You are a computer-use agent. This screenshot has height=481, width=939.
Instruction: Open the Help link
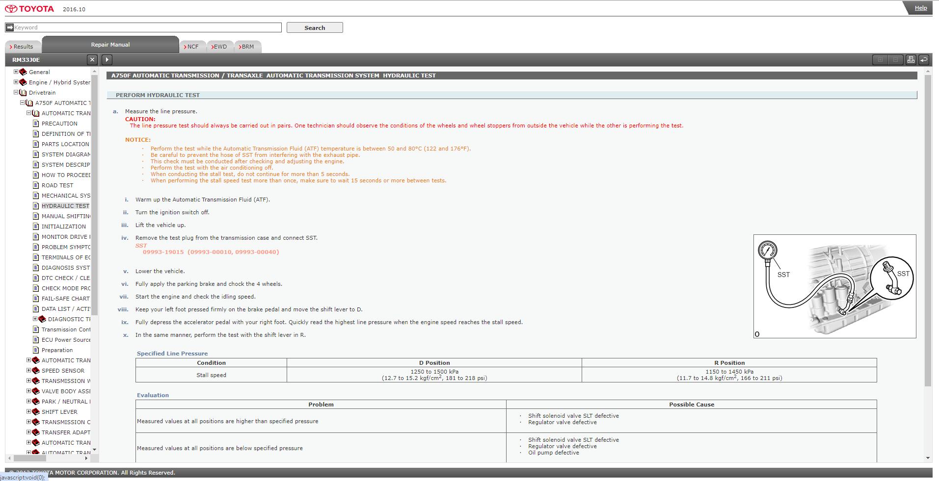[920, 8]
